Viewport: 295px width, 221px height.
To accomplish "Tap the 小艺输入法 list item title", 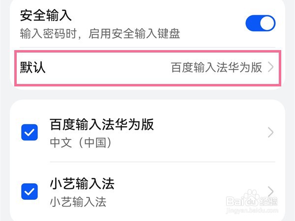I will [82, 184].
